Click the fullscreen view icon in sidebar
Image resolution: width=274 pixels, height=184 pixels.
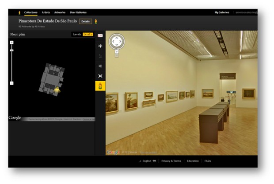(100, 76)
